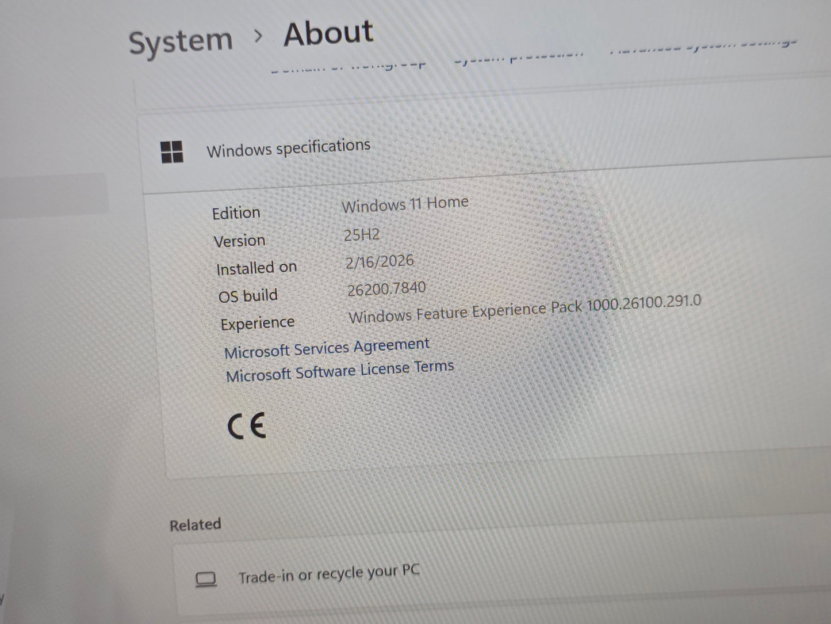831x624 pixels.
Task: Click the Installed on date 2/16/2026
Action: pyautogui.click(x=380, y=261)
